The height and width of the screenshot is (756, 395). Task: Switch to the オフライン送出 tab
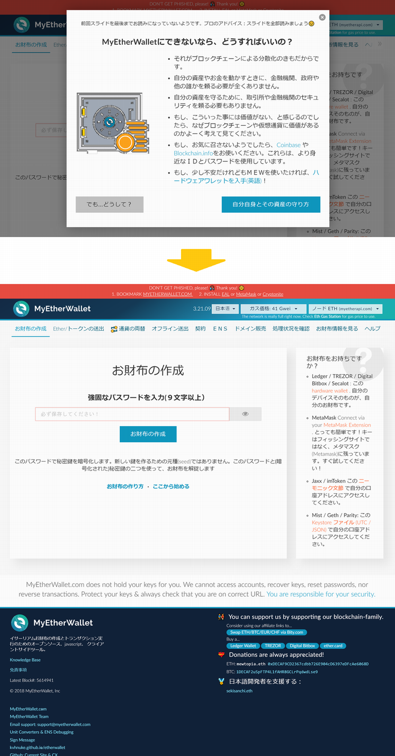170,329
